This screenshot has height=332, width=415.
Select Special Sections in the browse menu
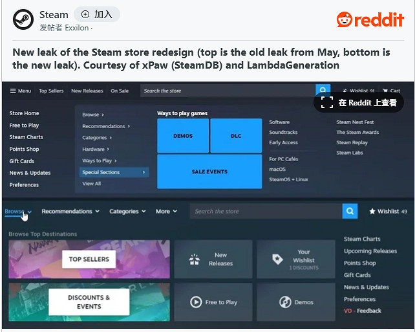114,172
